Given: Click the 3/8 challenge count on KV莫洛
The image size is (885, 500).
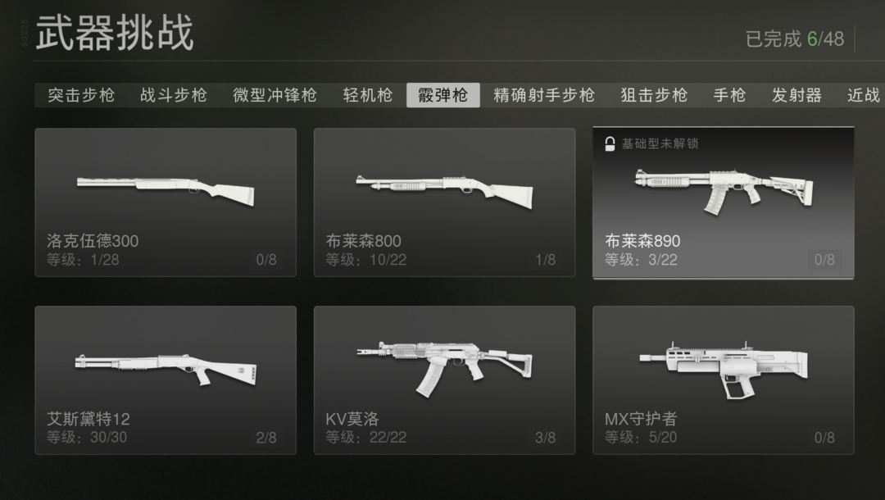Looking at the screenshot, I should (x=545, y=438).
